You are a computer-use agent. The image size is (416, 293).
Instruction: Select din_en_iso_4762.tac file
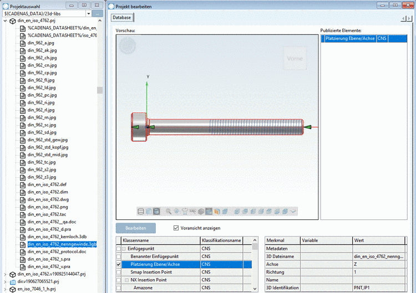[x=47, y=214]
